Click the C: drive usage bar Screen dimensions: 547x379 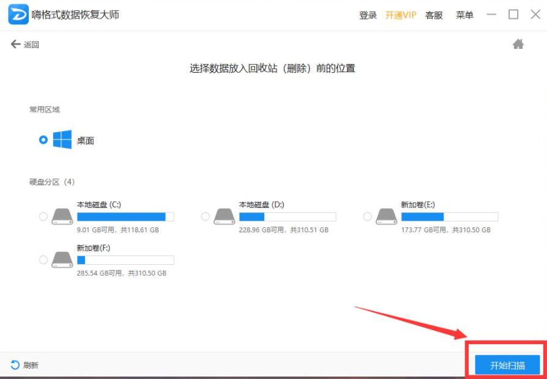[x=125, y=217]
